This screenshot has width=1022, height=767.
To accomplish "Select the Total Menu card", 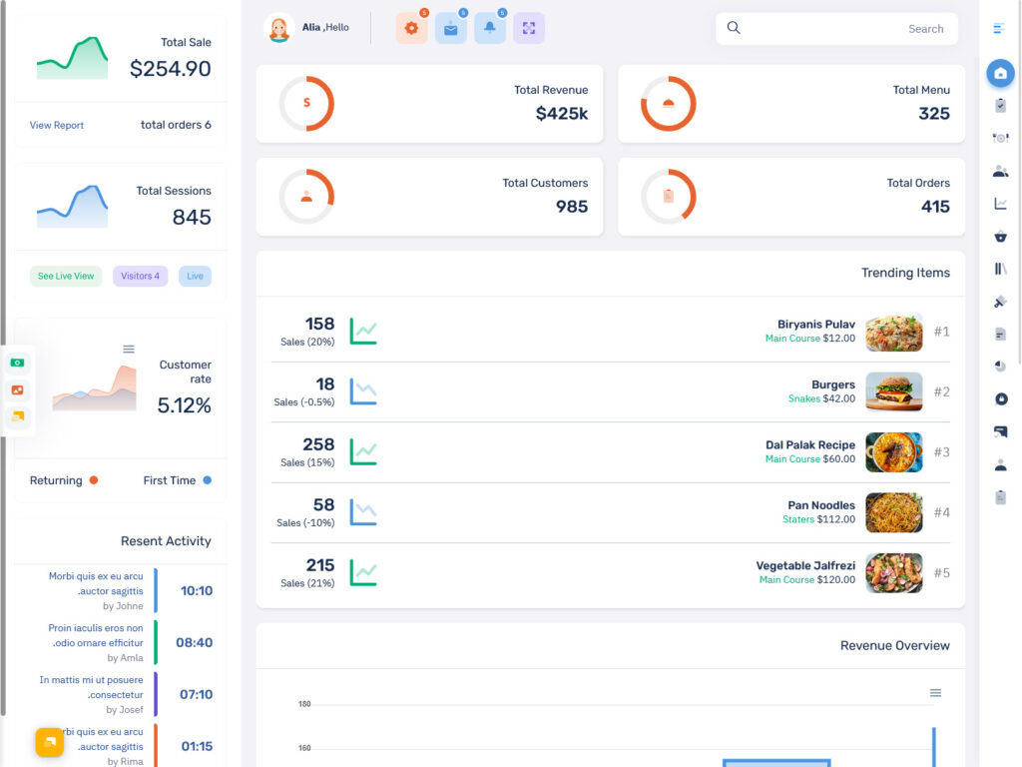I will [791, 104].
